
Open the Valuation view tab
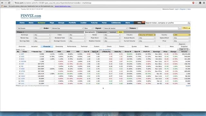[34, 46]
